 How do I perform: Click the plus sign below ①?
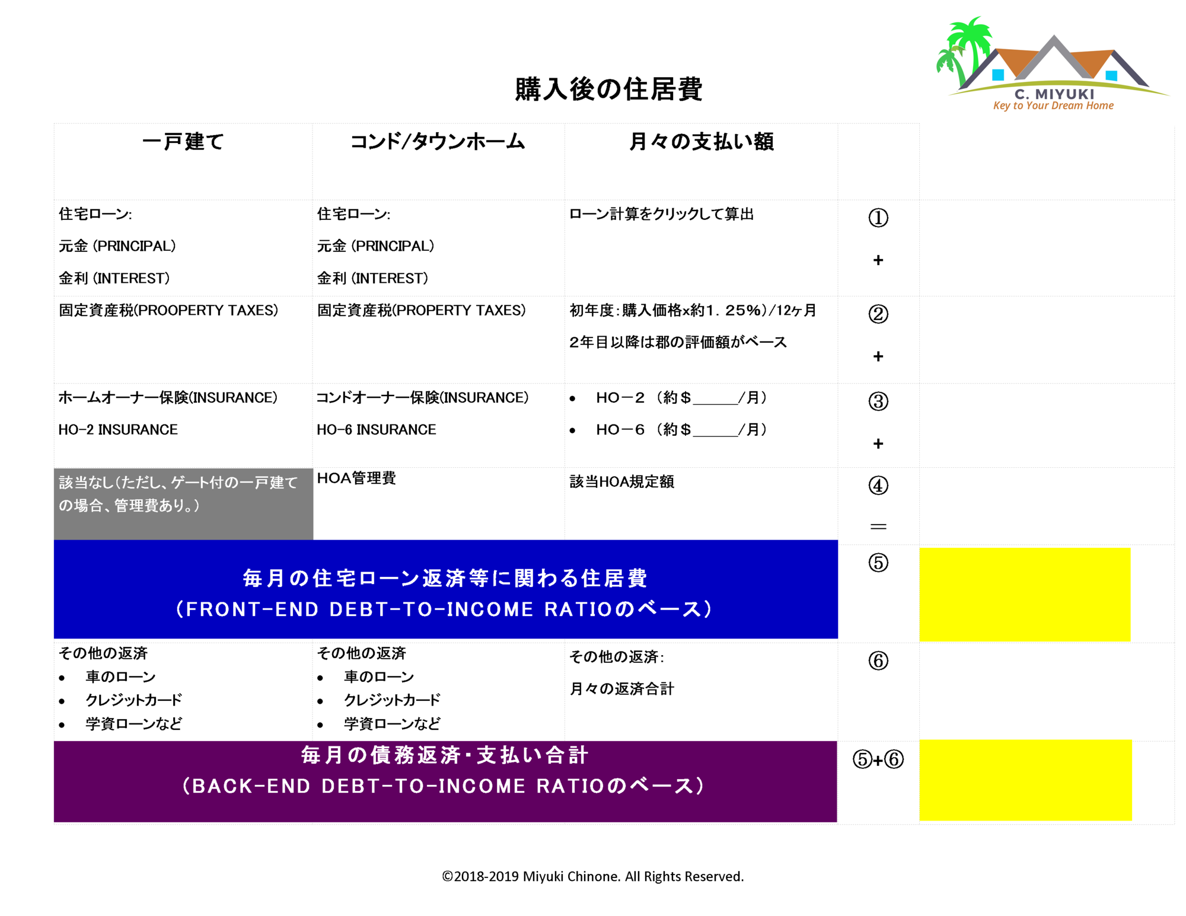coord(878,260)
